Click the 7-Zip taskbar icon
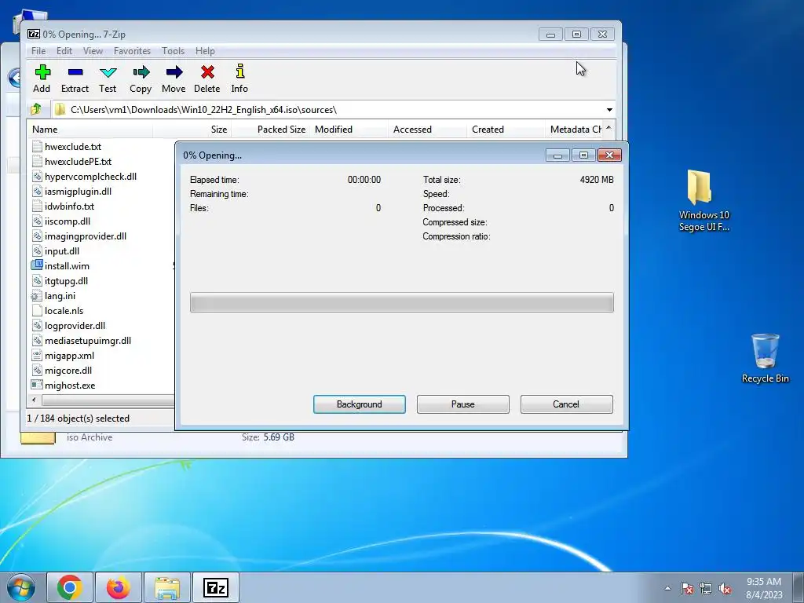This screenshot has width=804, height=603. click(x=216, y=587)
